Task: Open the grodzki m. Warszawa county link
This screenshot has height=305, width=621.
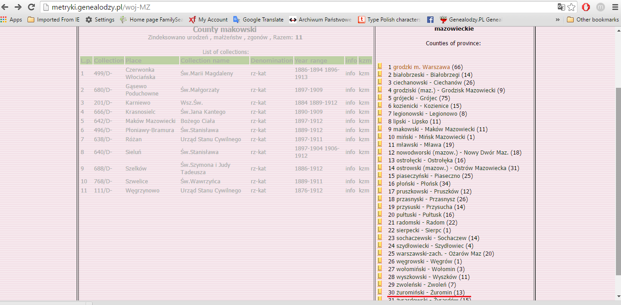Action: [x=421, y=67]
